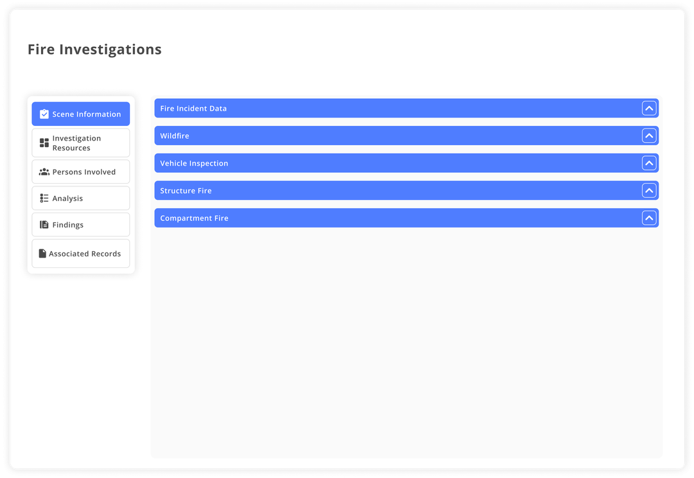Select Scene Information navigation entry

(80, 114)
